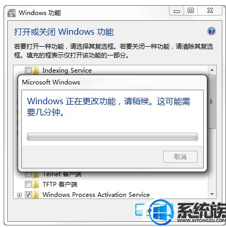Click the Telnet client folder icon

(35, 175)
